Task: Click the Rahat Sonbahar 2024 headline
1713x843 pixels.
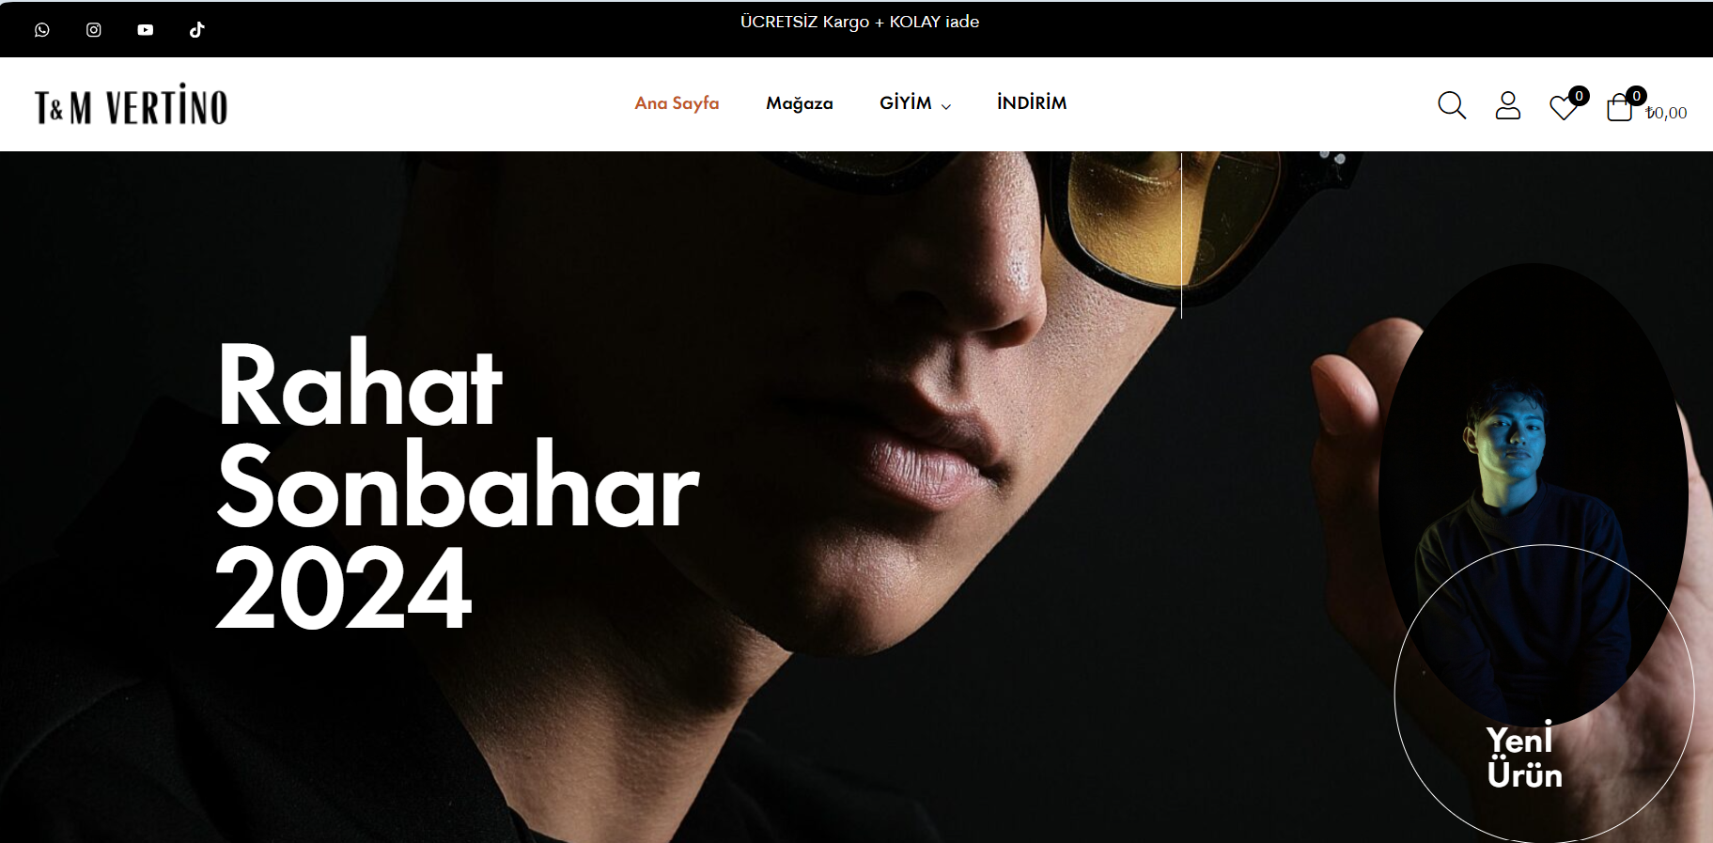Action: click(457, 485)
